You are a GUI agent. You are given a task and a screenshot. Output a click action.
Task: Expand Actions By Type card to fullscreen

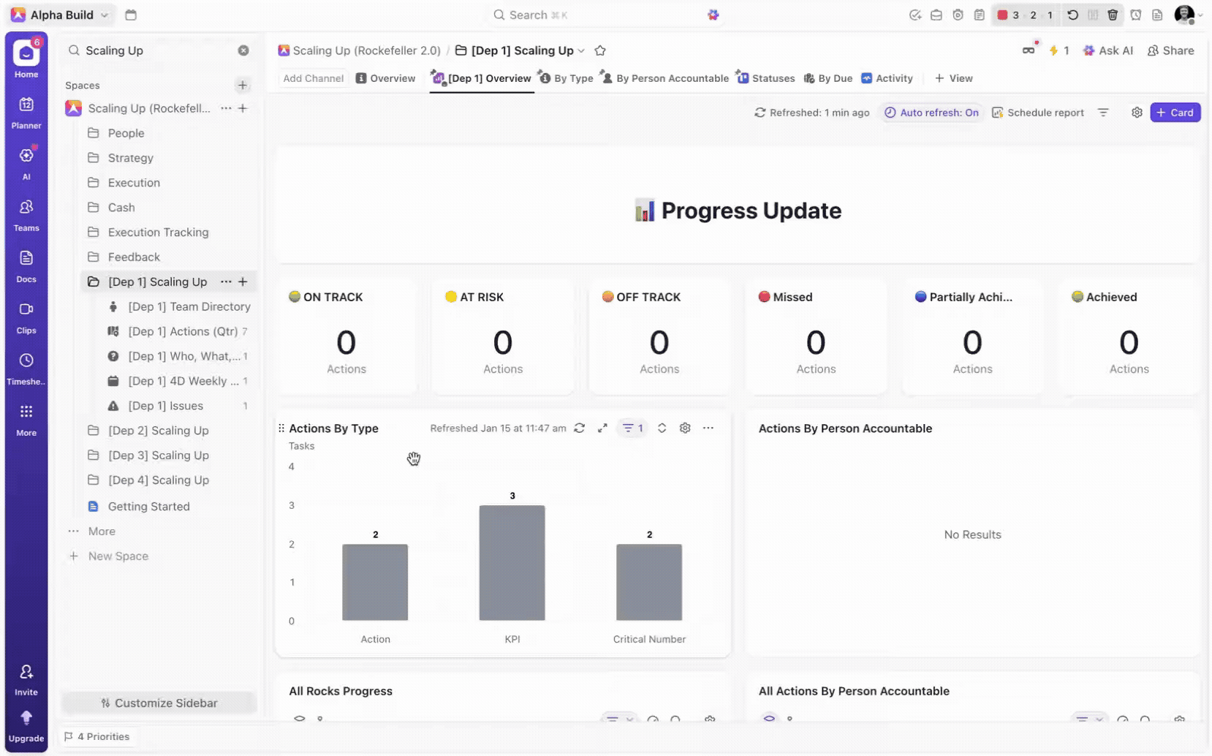(602, 428)
